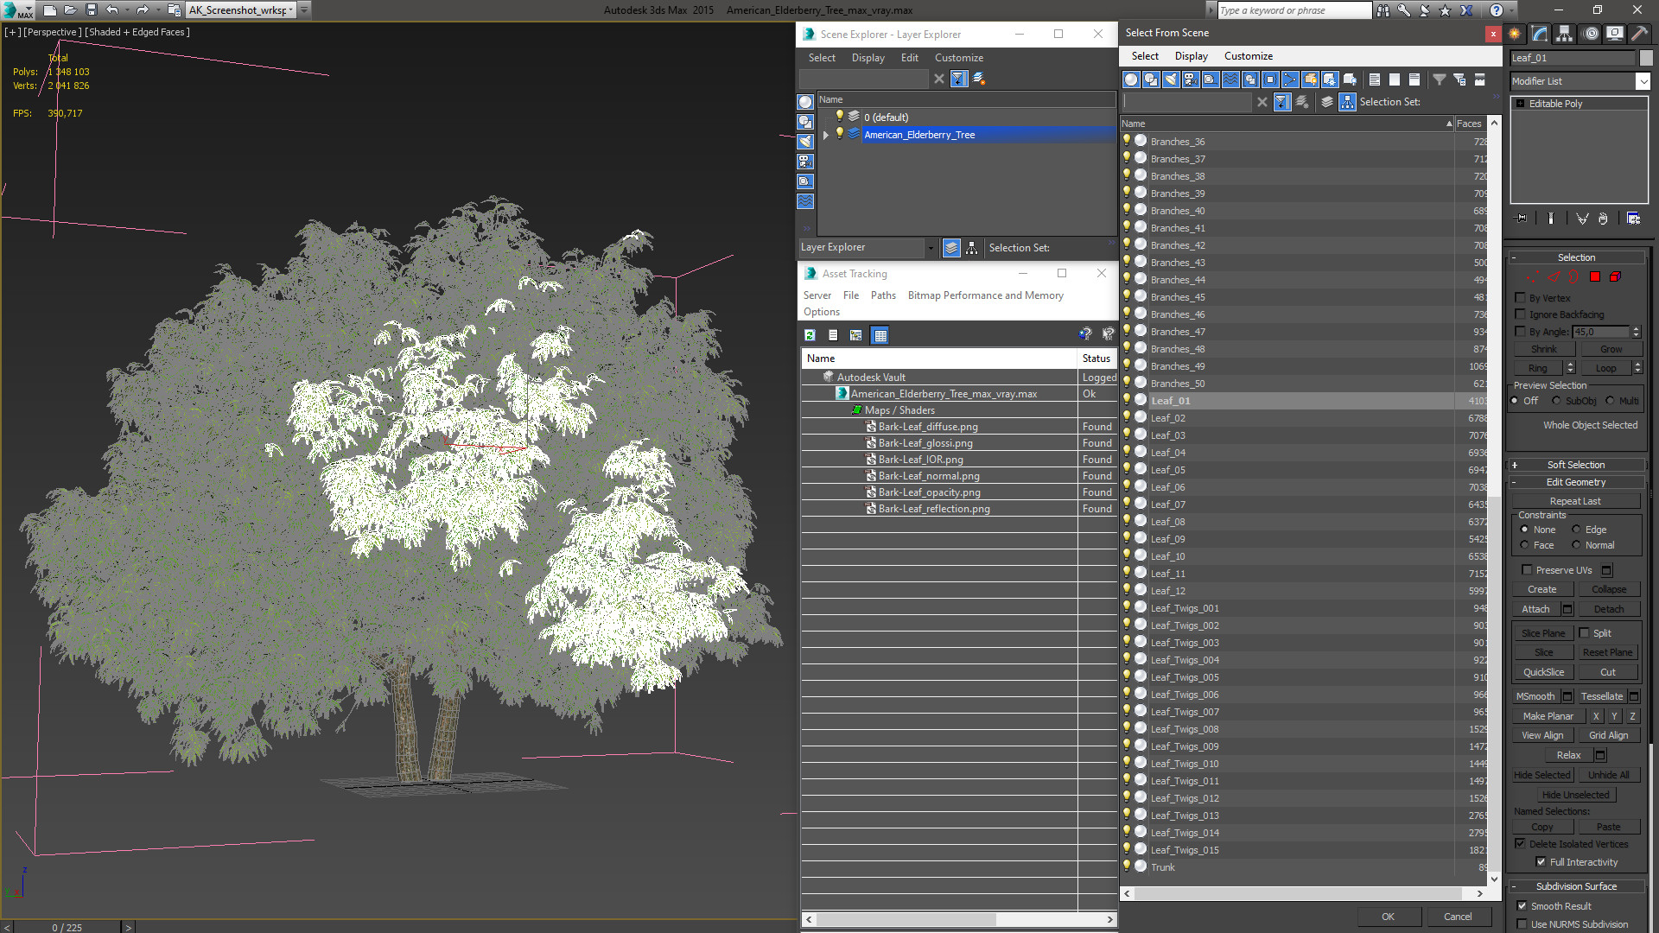This screenshot has width=1659, height=933.
Task: Click Sort by Layer icon in Select From Scene
Action: coord(1327,102)
